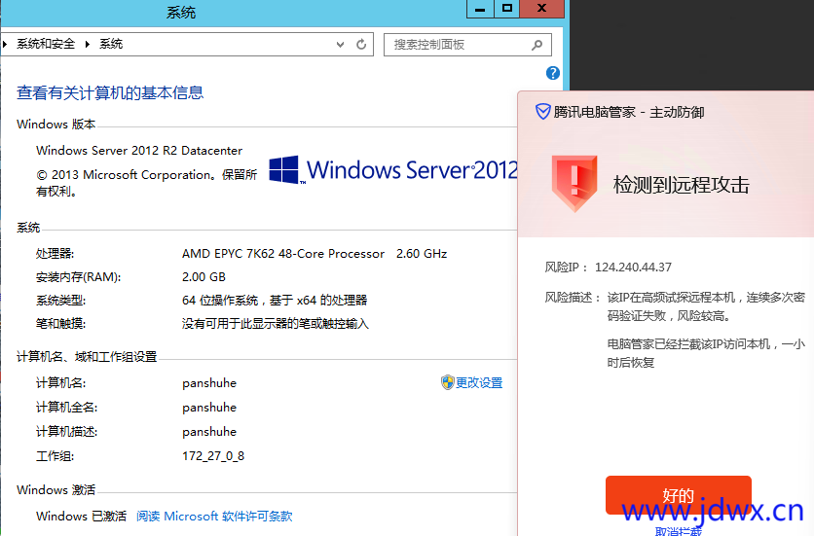Image resolution: width=814 pixels, height=536 pixels.
Task: Click the 计算机全名 value panshuhe
Action: point(209,408)
